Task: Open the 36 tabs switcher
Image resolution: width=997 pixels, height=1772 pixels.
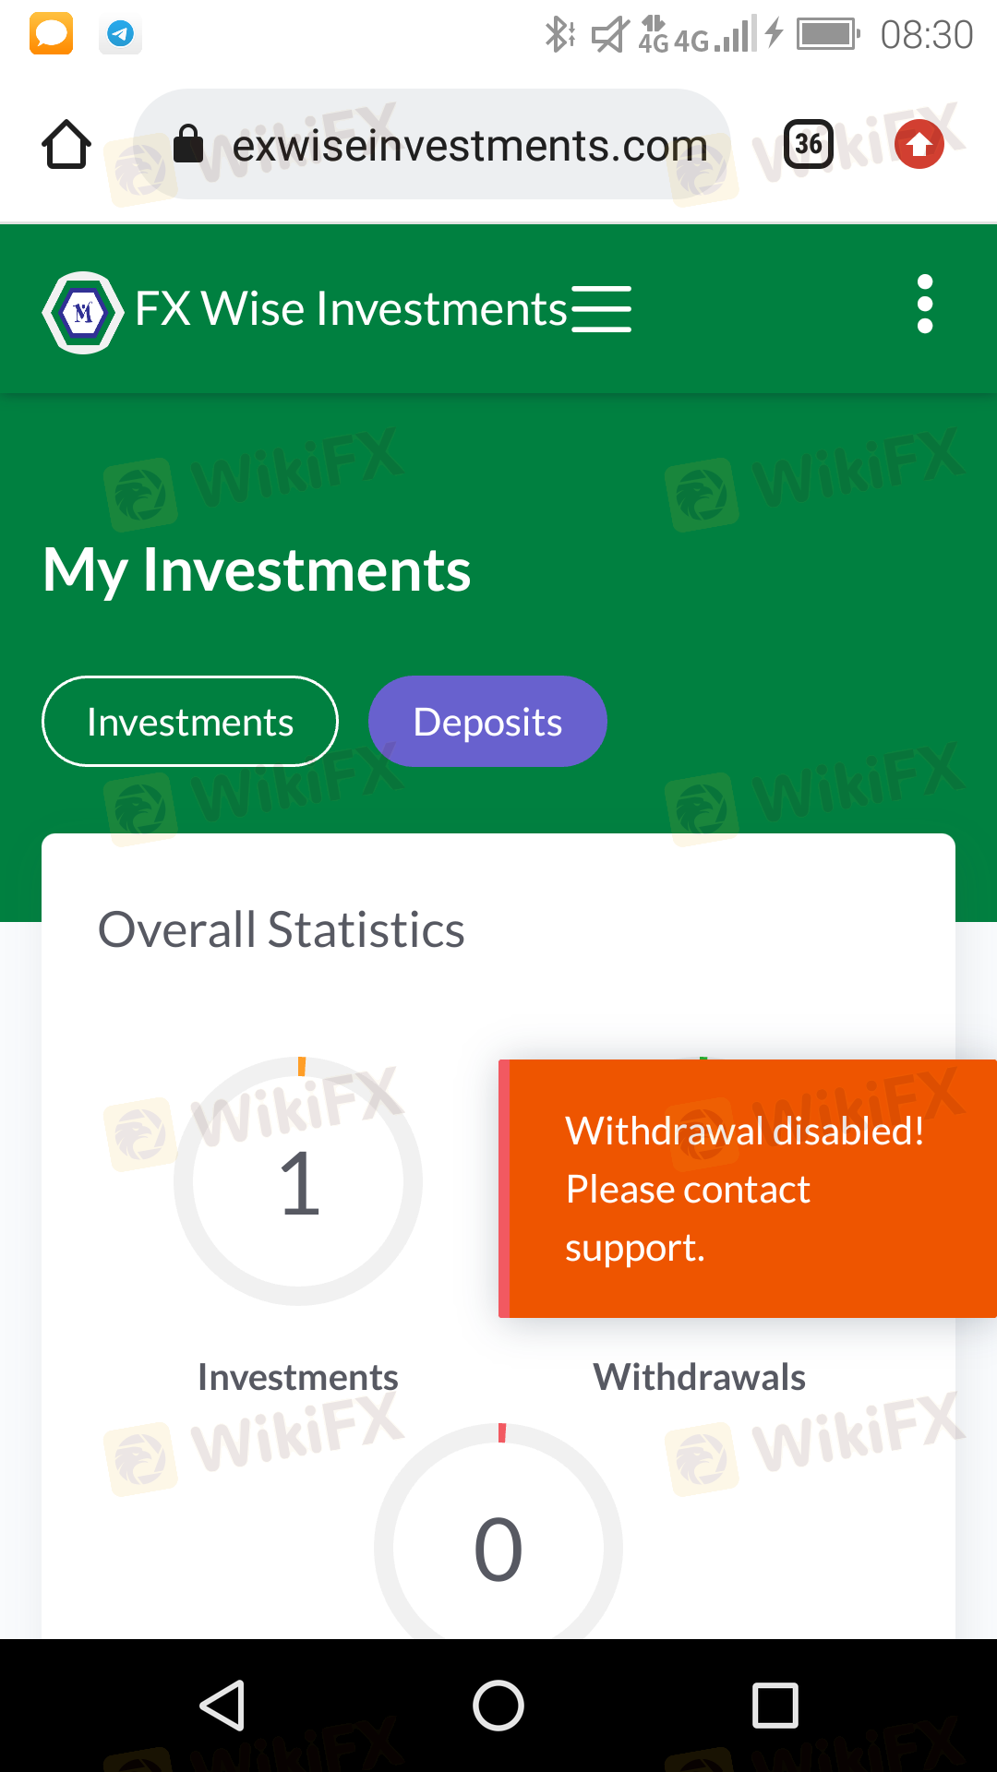Action: coord(808,144)
